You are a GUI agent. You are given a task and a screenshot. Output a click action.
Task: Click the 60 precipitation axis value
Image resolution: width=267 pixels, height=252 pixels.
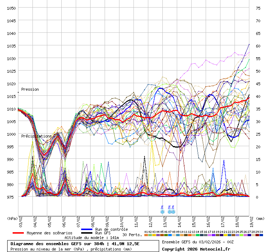pos(258,46)
